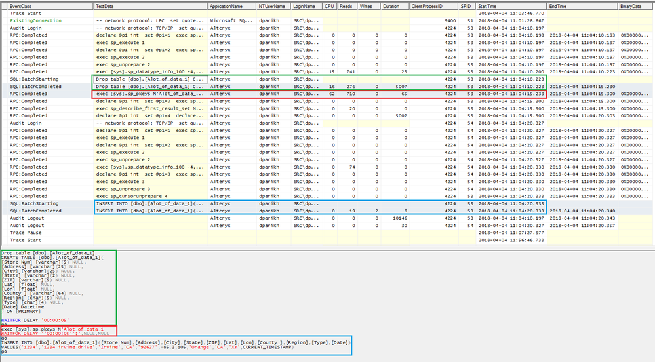The width and height of the screenshot is (655, 362).
Task: Click the Duration column header
Action: [395, 7]
